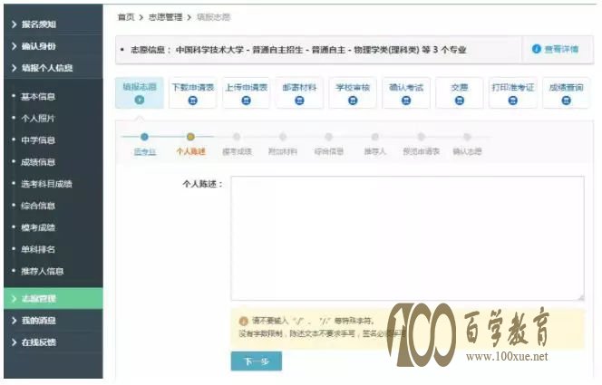
Task: Click the info icon beside 查看详情
Action: (537, 49)
